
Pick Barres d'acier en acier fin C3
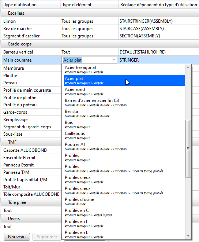124,102
